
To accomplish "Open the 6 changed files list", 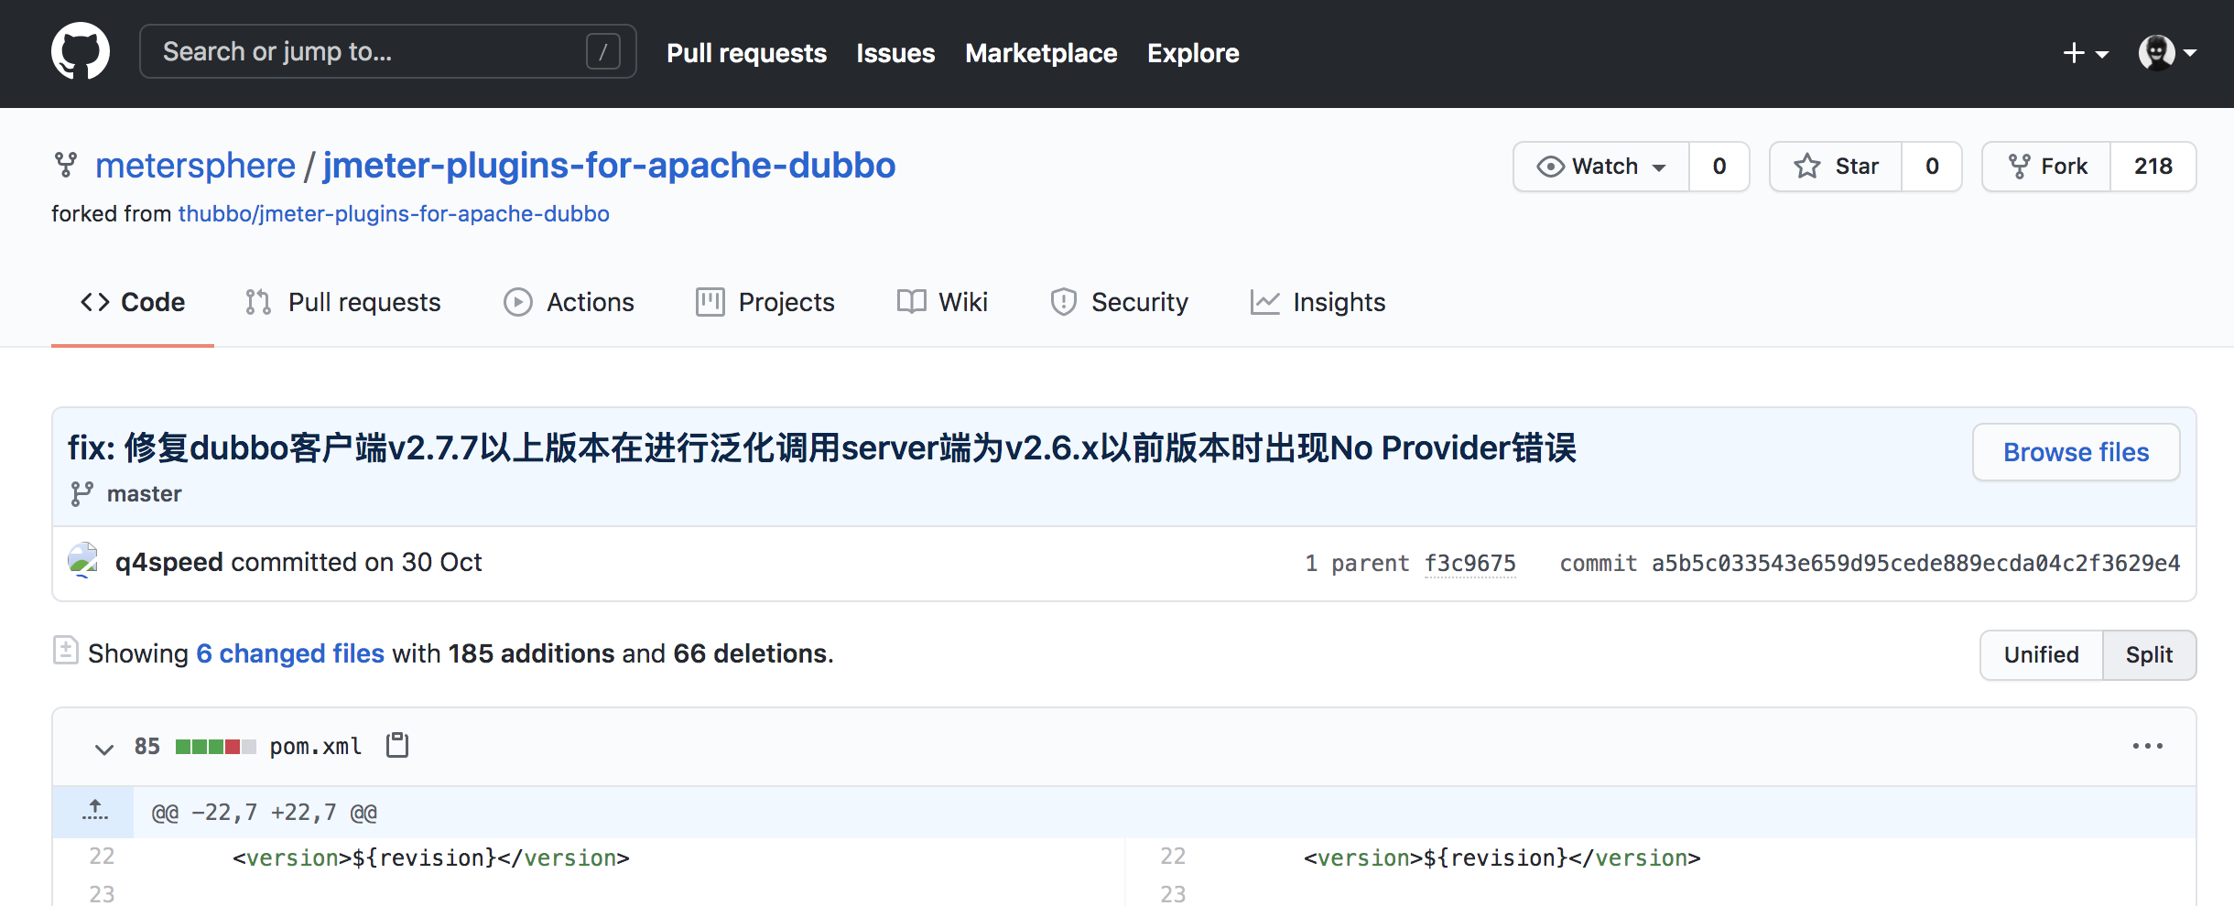I will (290, 653).
